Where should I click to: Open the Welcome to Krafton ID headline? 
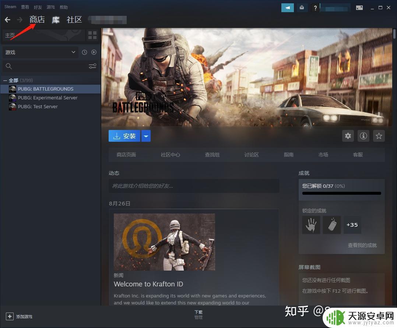(148, 284)
